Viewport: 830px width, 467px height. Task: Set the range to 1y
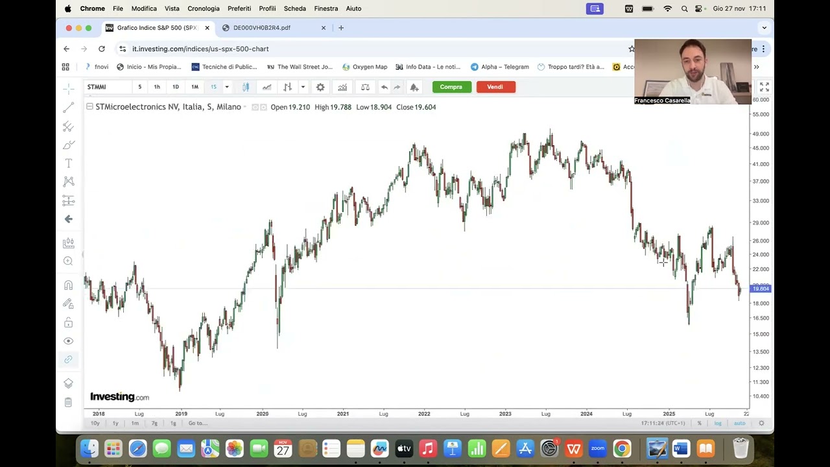(x=115, y=423)
